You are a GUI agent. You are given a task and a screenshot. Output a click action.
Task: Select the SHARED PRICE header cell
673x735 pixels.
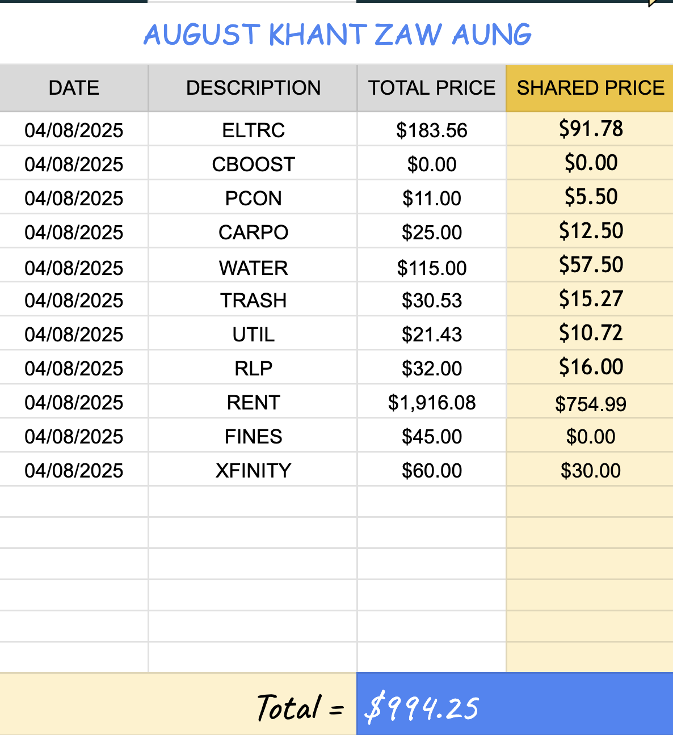pos(590,88)
